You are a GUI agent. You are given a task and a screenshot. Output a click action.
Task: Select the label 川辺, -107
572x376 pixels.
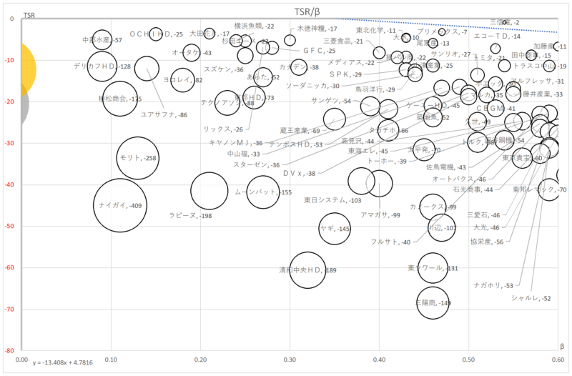(x=442, y=228)
